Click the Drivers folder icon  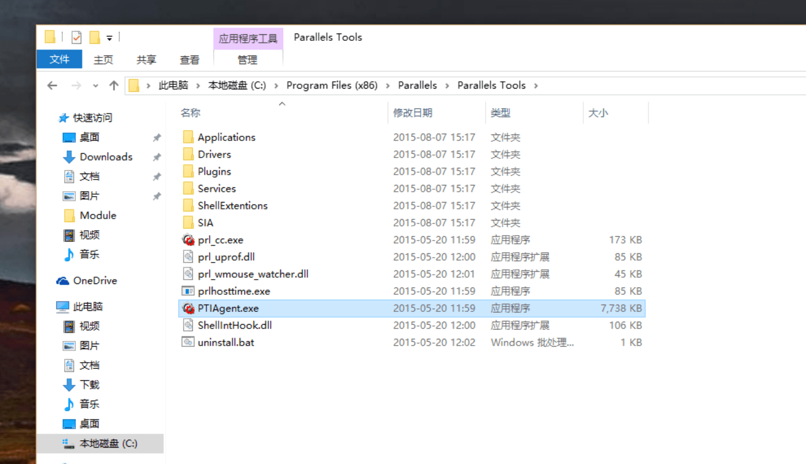[x=188, y=154]
